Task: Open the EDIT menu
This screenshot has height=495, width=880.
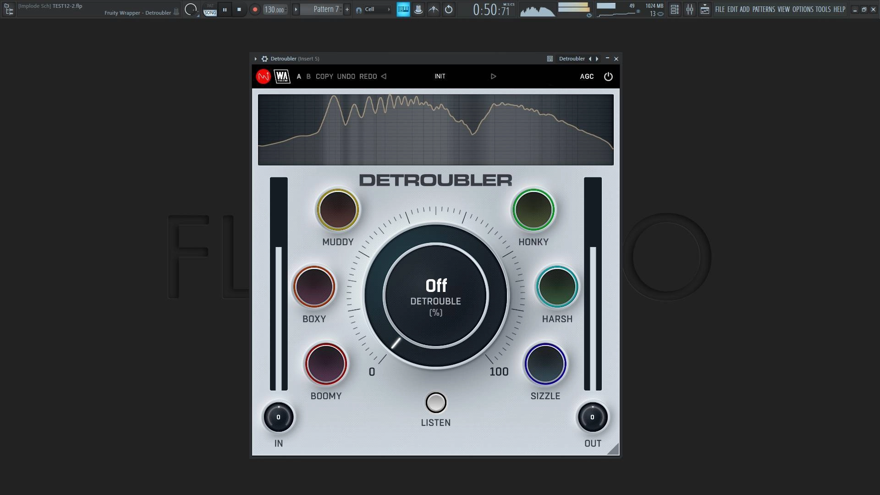Action: 732,9
